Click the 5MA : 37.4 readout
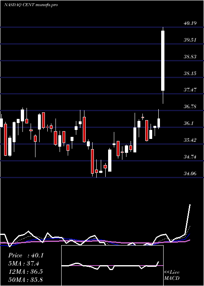This screenshot has height=286, width=204. coord(24,264)
